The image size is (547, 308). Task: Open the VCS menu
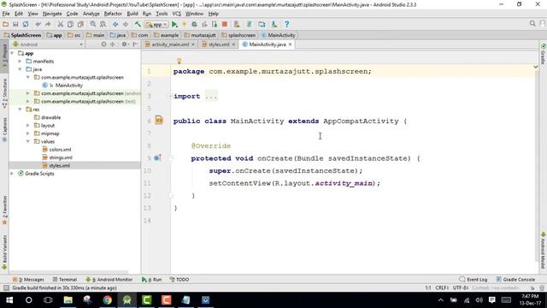pyautogui.click(x=177, y=14)
